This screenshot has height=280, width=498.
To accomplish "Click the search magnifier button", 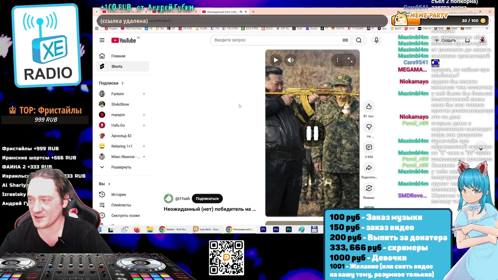I will [359, 40].
